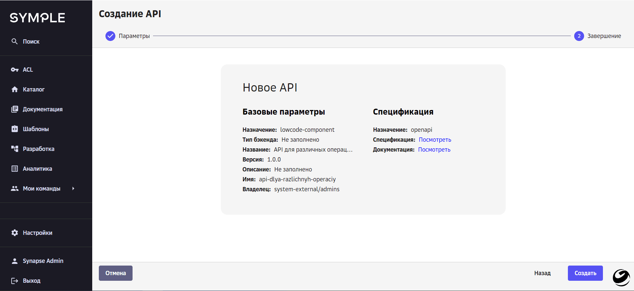Open Шаблоны section

click(x=36, y=129)
